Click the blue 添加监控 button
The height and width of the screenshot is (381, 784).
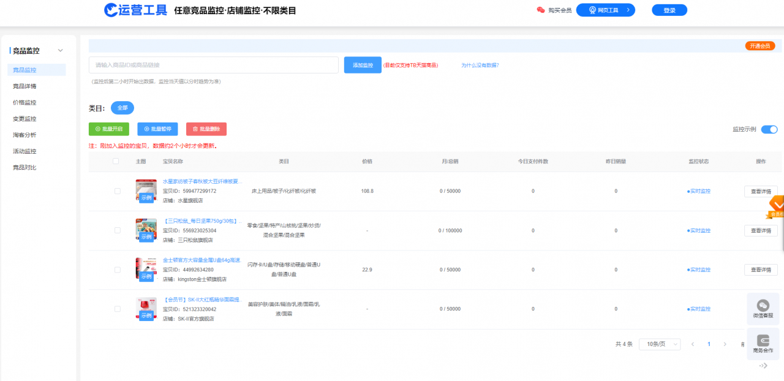(x=362, y=64)
